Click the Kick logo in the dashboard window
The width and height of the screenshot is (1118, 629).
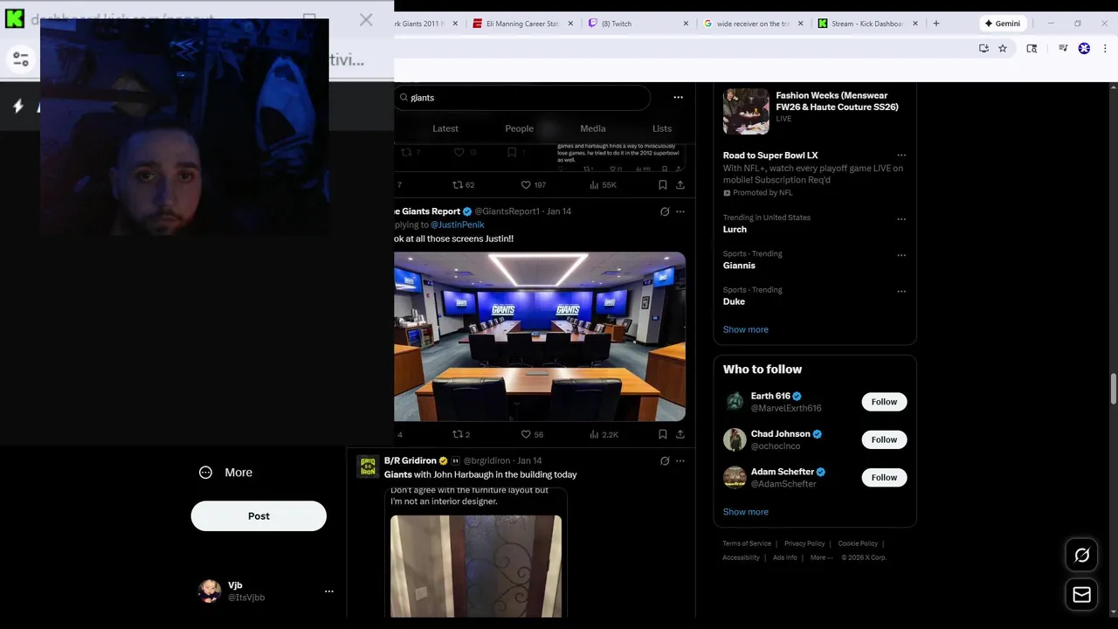point(15,19)
